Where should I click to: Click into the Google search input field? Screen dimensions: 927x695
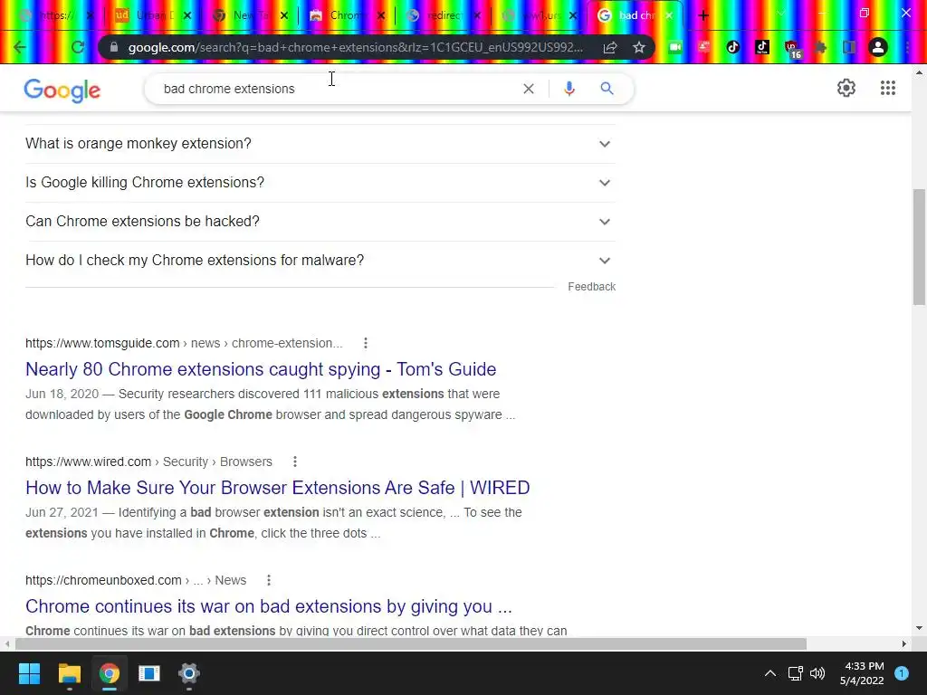click(x=337, y=89)
